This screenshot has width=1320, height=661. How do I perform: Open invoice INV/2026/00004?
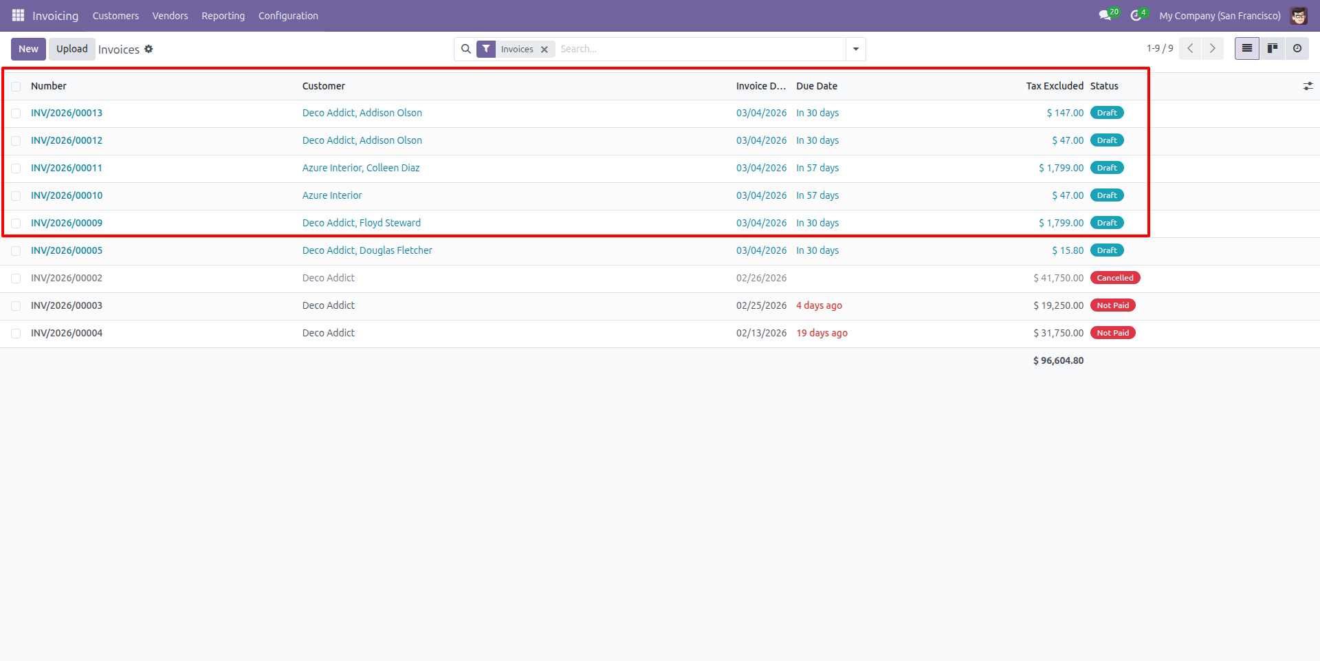[x=67, y=333]
